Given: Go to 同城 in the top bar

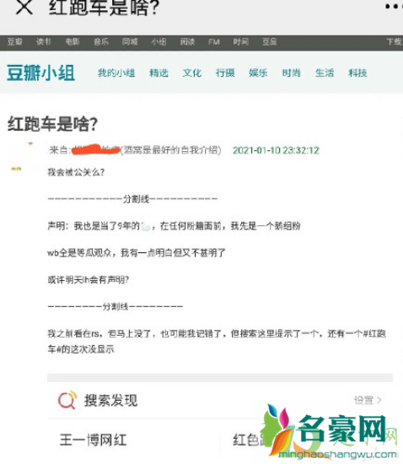Looking at the screenshot, I should (x=130, y=41).
